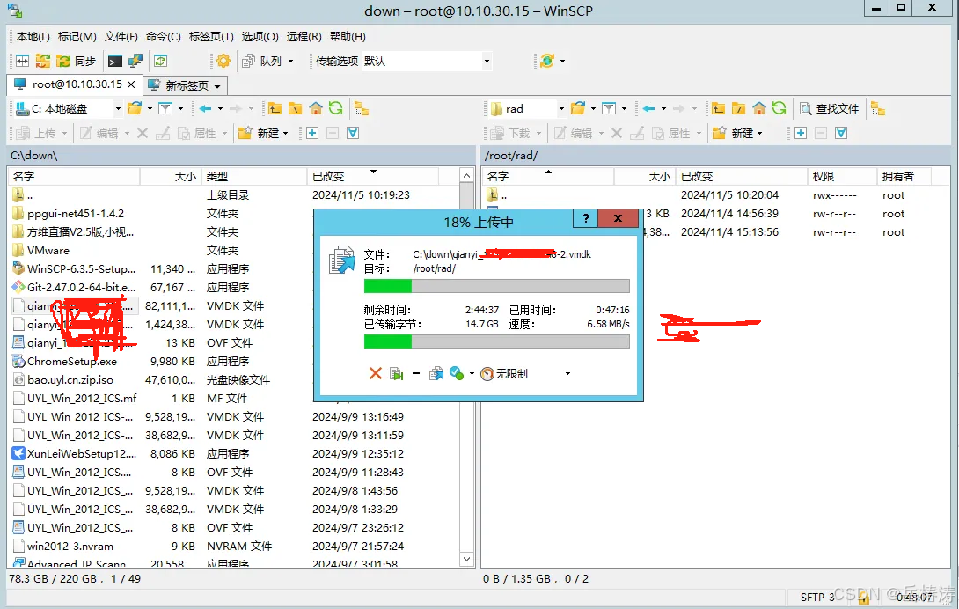Open once-finished action dropdown arrow
This screenshot has width=959, height=609.
(x=472, y=373)
